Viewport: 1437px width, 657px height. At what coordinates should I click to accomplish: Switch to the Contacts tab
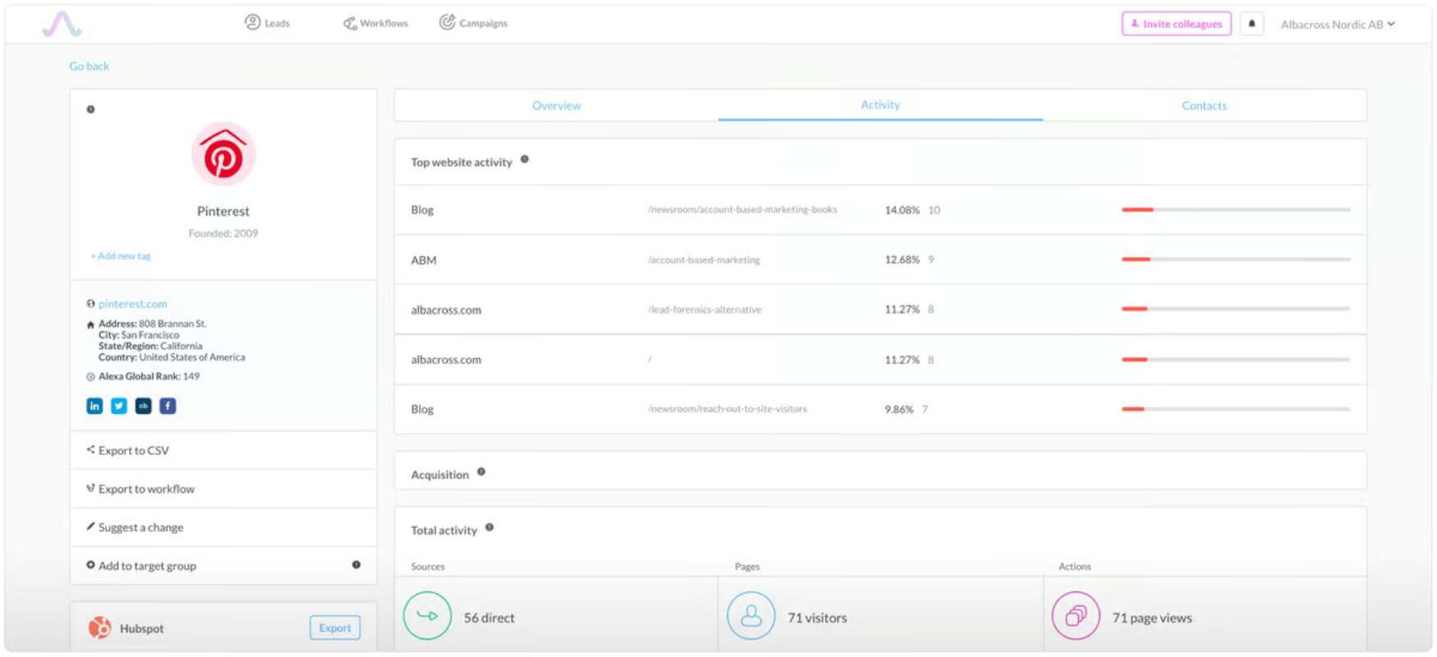pos(1204,105)
